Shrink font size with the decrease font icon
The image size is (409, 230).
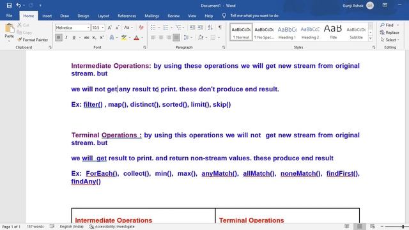[118, 27]
